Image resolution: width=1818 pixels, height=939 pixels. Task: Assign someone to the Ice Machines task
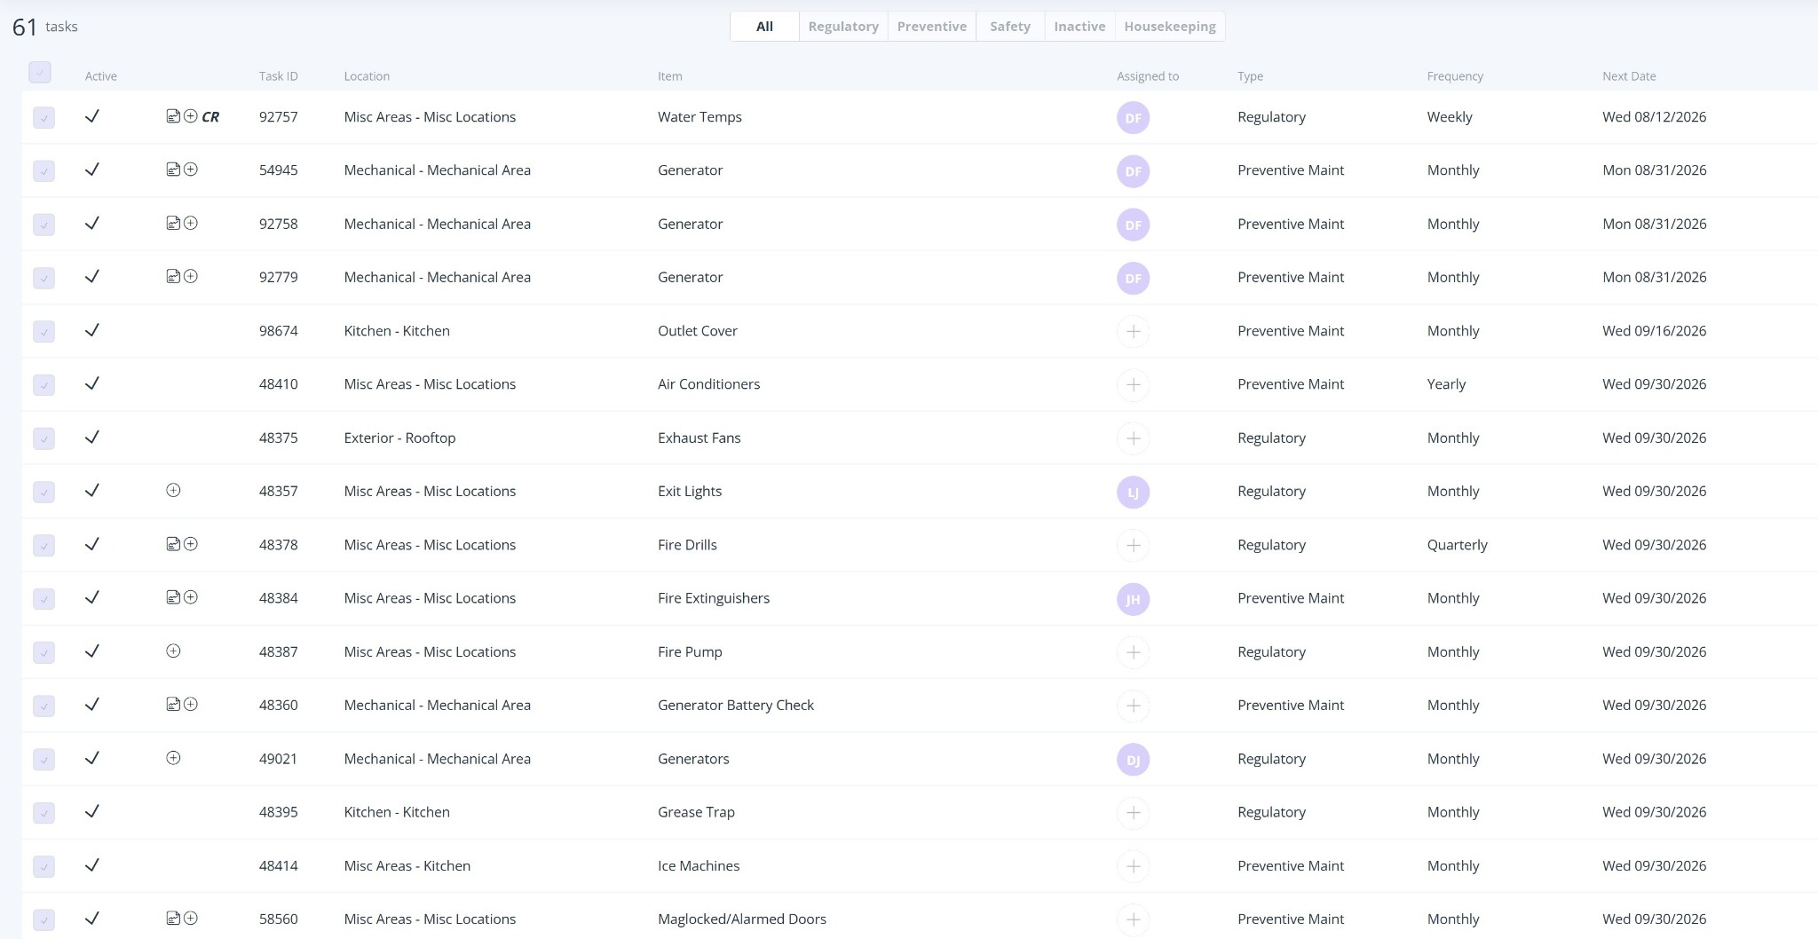tap(1133, 866)
